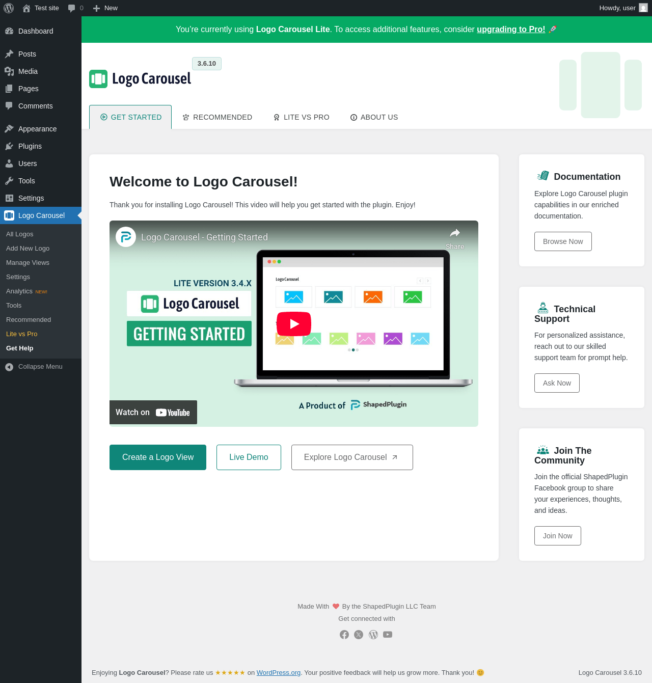Viewport: 652px width, 683px height.
Task: Click the Pages icon in sidebar
Action: (9, 89)
